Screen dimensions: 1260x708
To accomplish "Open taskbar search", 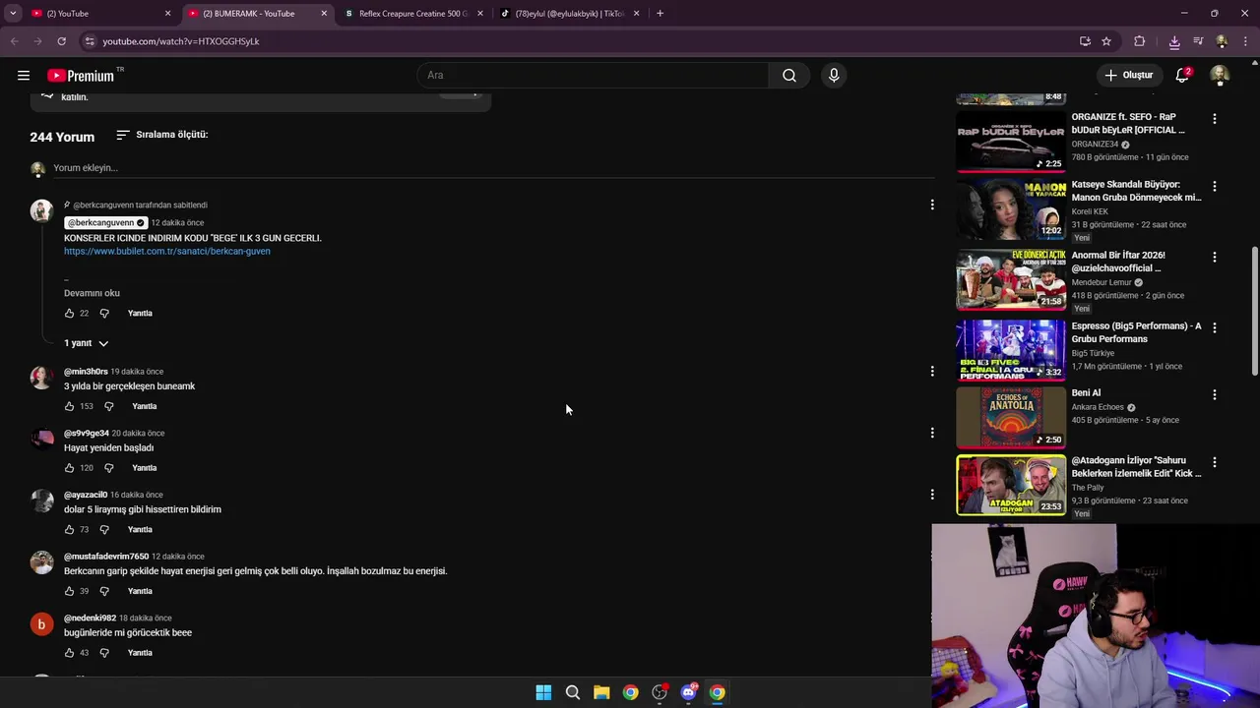I will [572, 692].
